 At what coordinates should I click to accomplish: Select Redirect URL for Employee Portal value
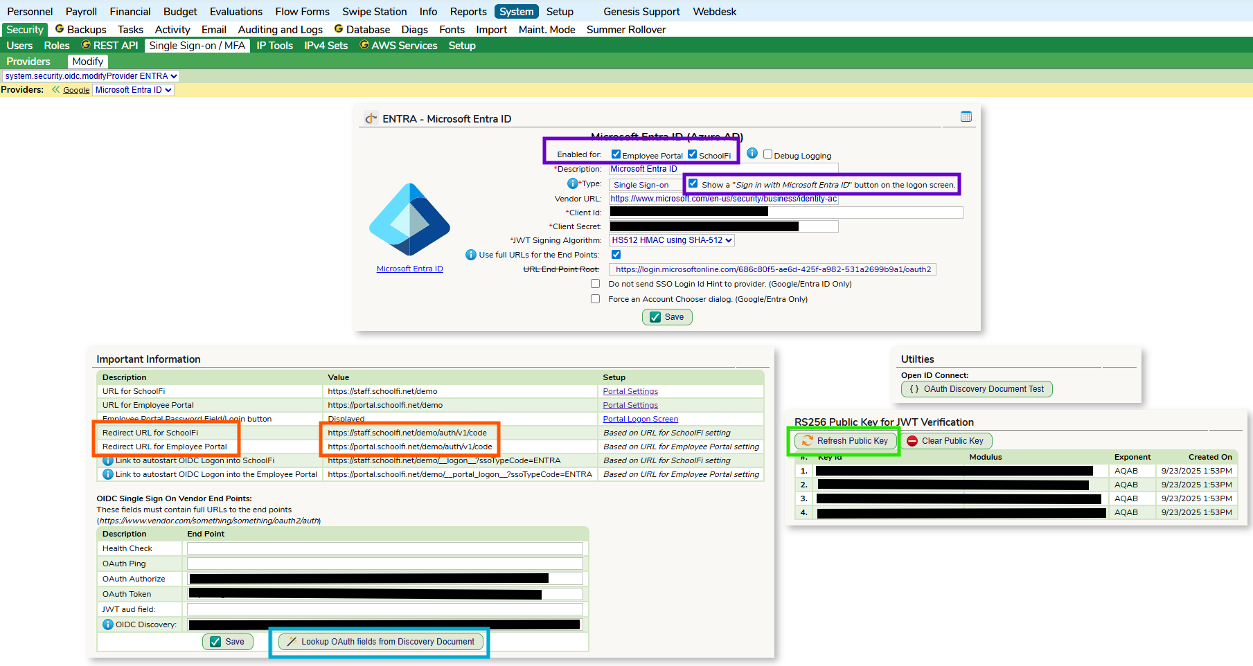pyautogui.click(x=410, y=447)
